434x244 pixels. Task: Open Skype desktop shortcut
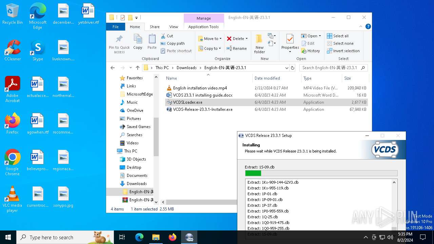[38, 51]
